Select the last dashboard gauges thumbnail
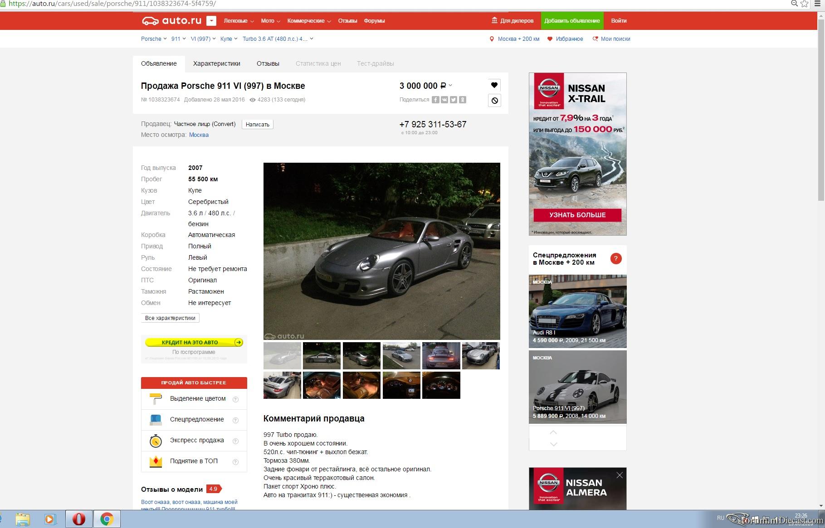The height and width of the screenshot is (528, 825). click(x=441, y=385)
